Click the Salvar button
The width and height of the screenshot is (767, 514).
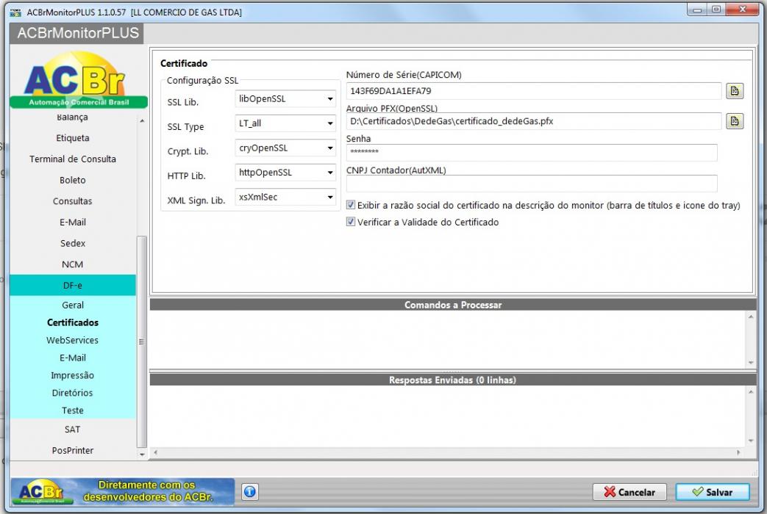pyautogui.click(x=712, y=491)
